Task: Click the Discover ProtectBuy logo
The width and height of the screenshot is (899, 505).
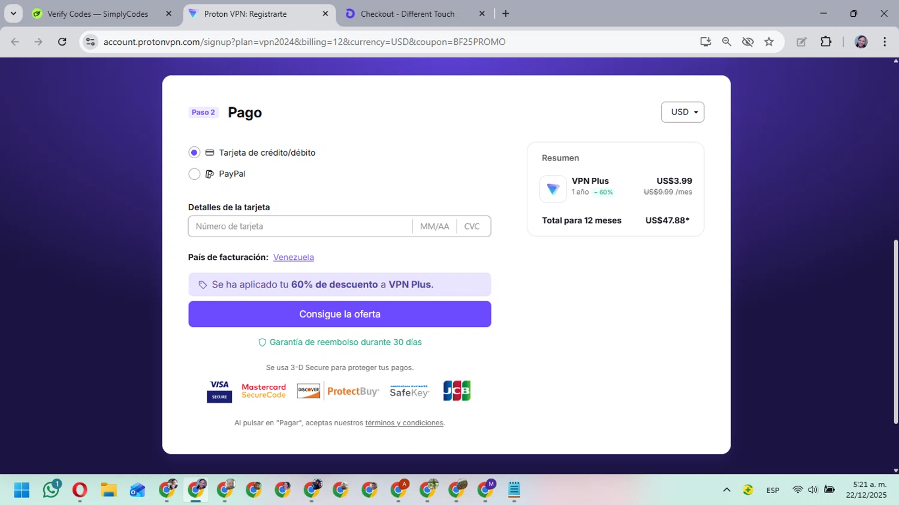Action: pyautogui.click(x=338, y=391)
